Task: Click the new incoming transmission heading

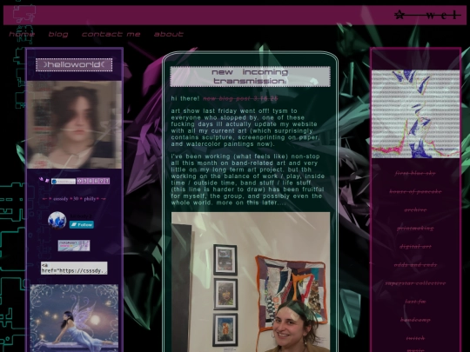Action: click(x=251, y=76)
